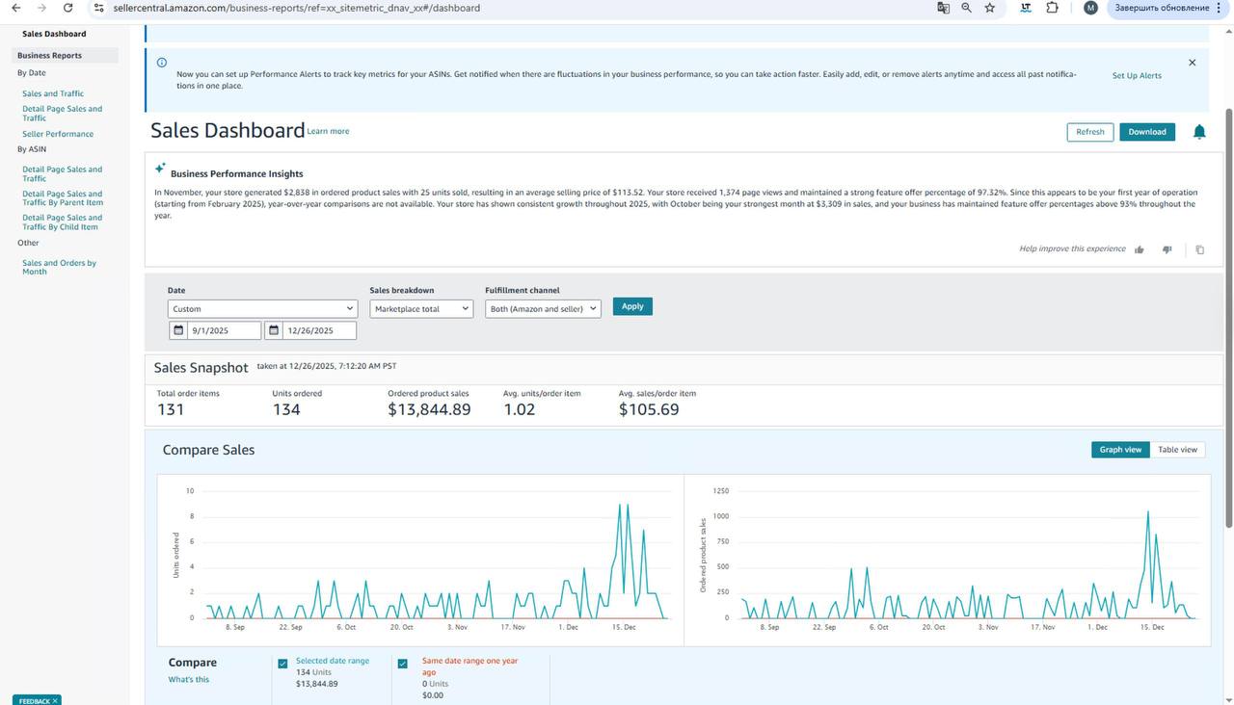Uncheck the Selected date range checkbox

pyautogui.click(x=282, y=664)
